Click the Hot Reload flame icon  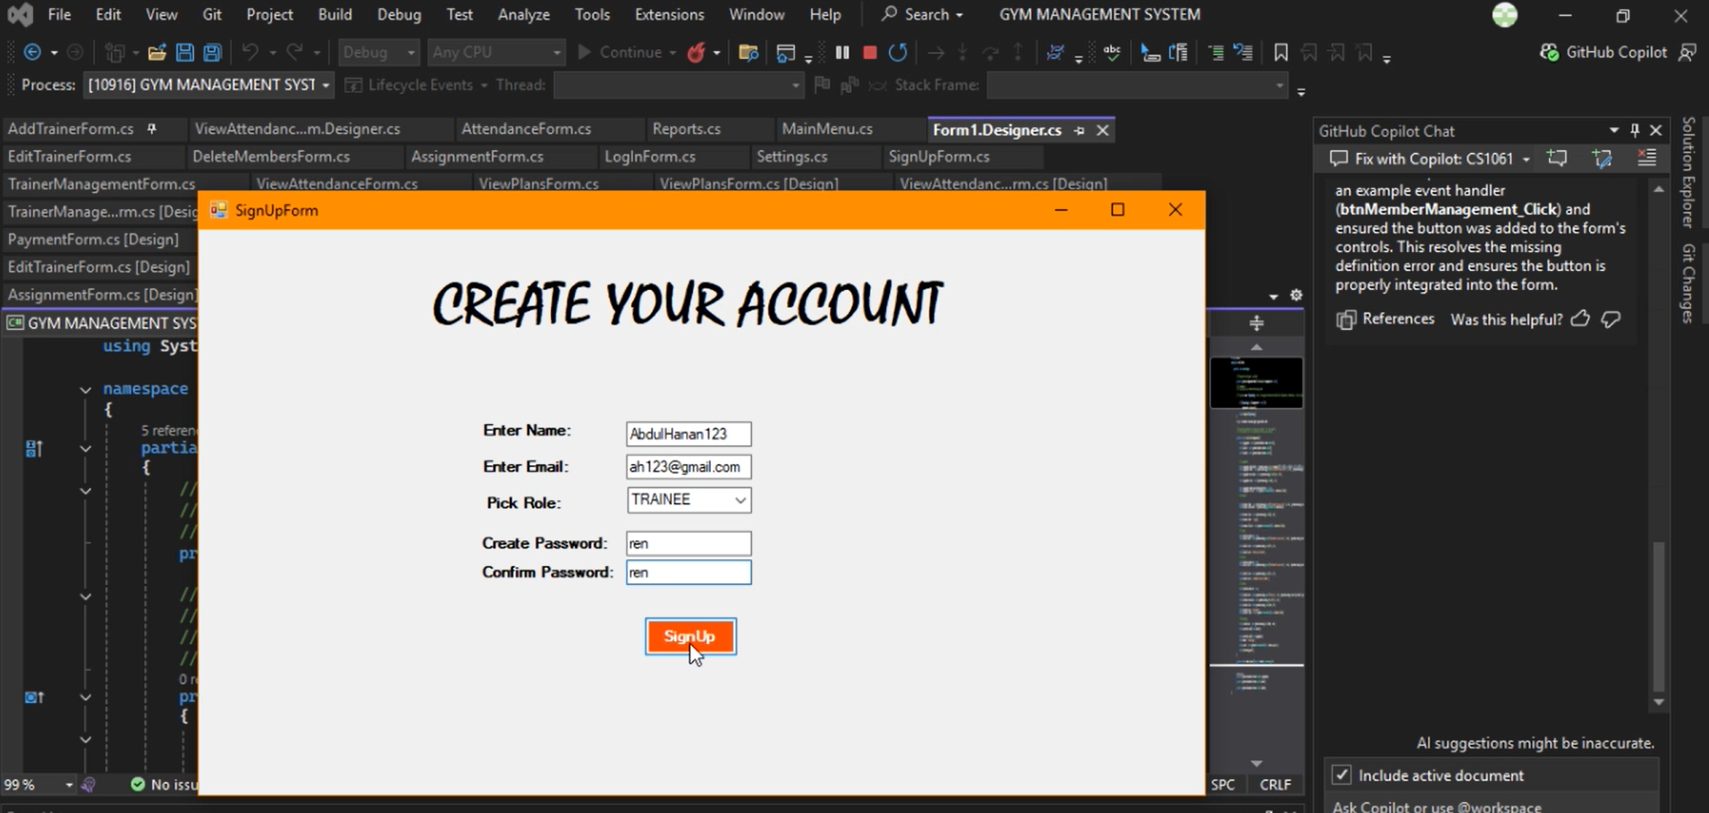pos(697,53)
